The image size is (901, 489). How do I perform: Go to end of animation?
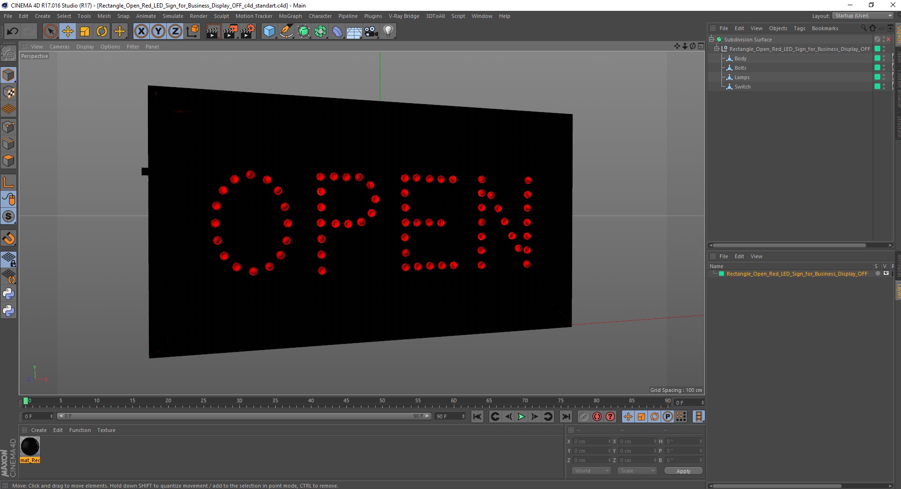click(x=566, y=416)
